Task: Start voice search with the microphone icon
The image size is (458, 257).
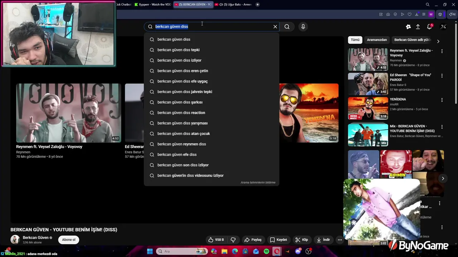Action: [x=303, y=26]
